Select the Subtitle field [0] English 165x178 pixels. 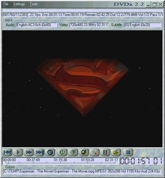(143, 25)
